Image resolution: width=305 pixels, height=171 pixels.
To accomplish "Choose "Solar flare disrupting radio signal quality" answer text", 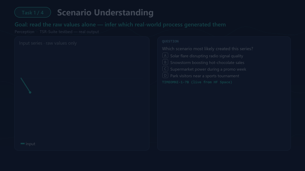I will coord(207,56).
